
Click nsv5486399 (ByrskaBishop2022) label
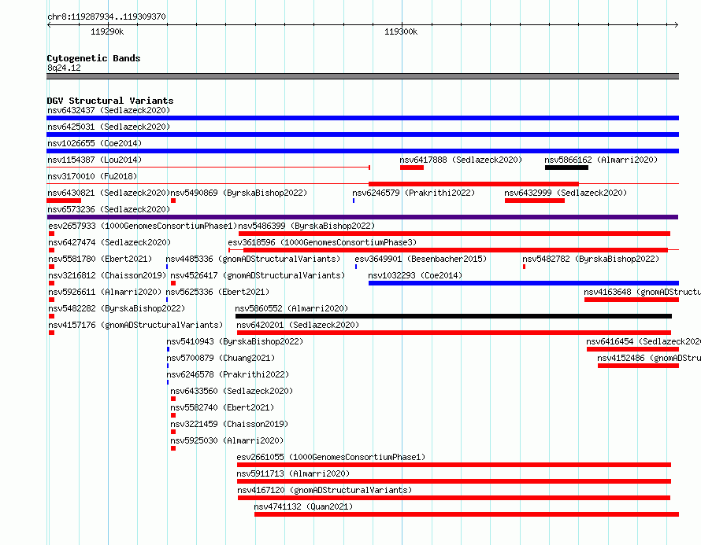[306, 226]
